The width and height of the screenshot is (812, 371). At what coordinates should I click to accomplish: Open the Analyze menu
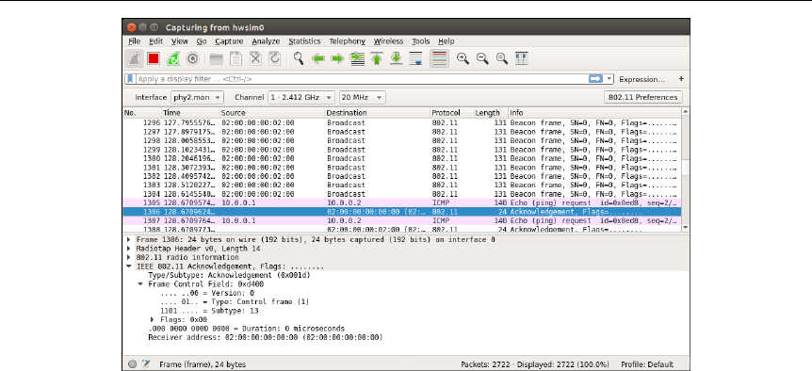tap(266, 41)
